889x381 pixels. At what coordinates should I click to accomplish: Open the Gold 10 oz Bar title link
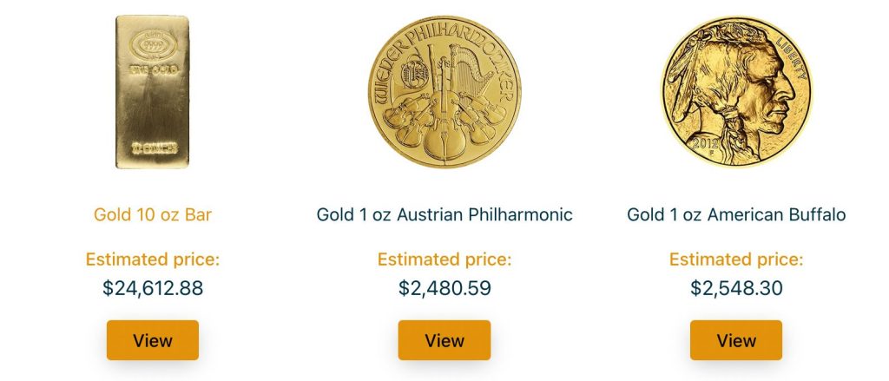152,214
